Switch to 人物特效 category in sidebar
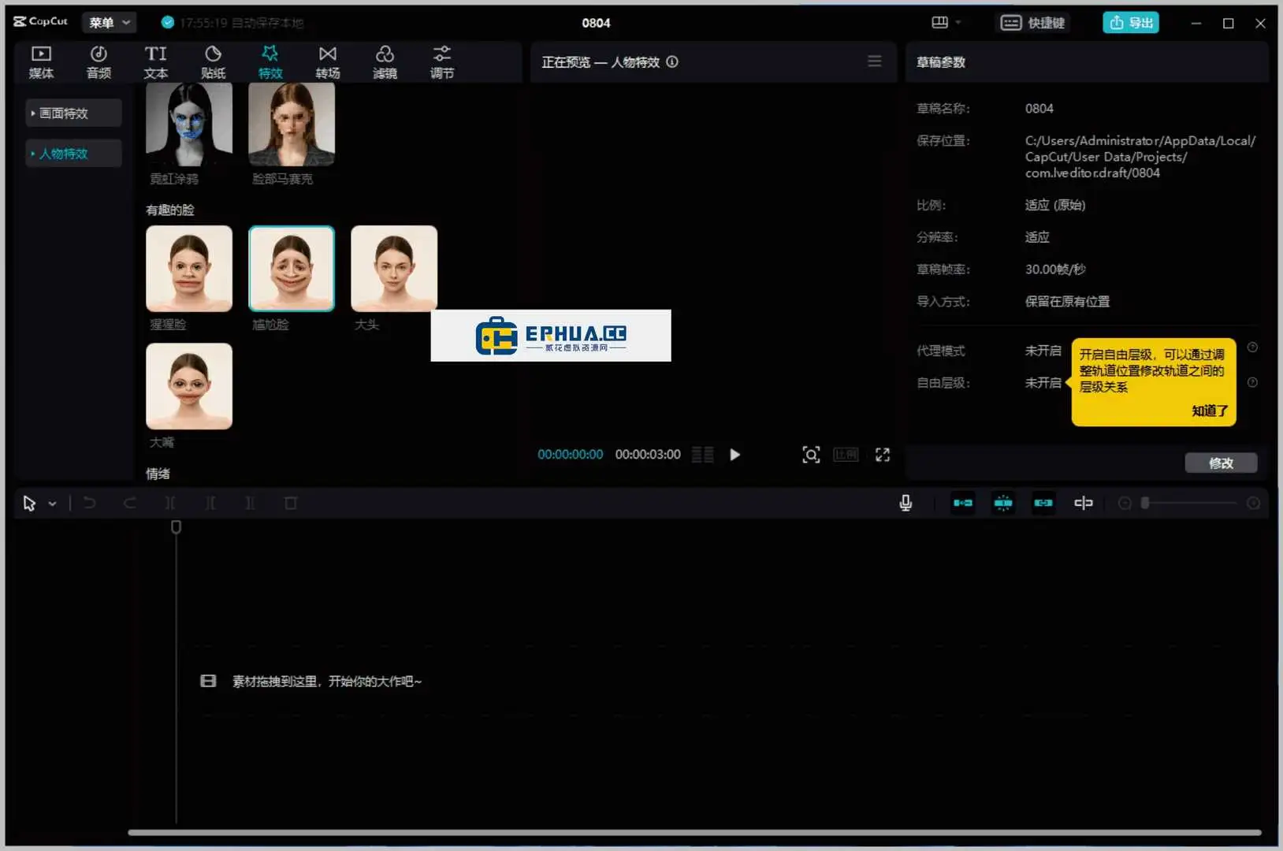 tap(73, 153)
